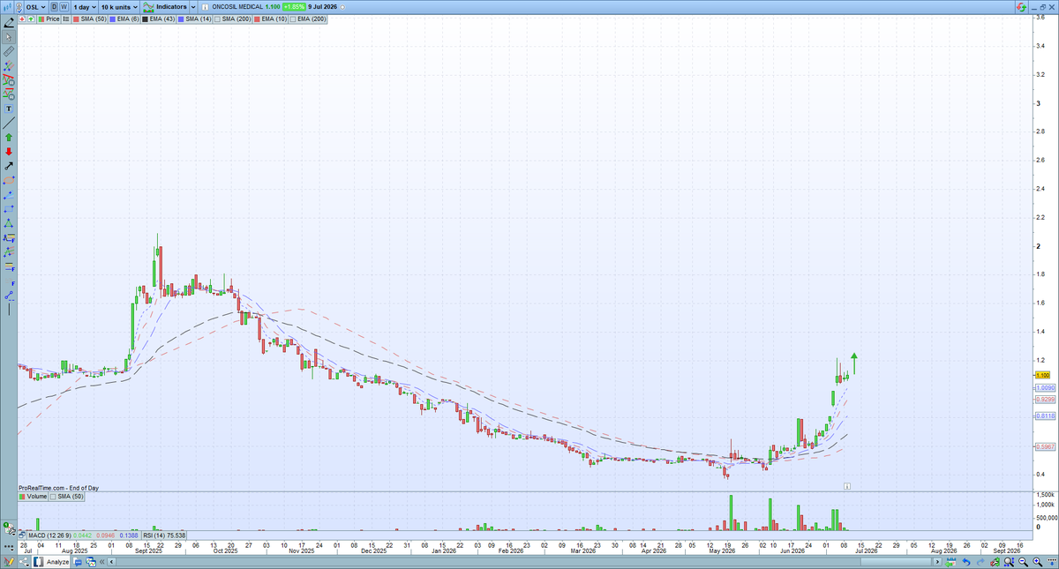Expand the arrow next to Indicators
The height and width of the screenshot is (569, 1059).
click(193, 6)
